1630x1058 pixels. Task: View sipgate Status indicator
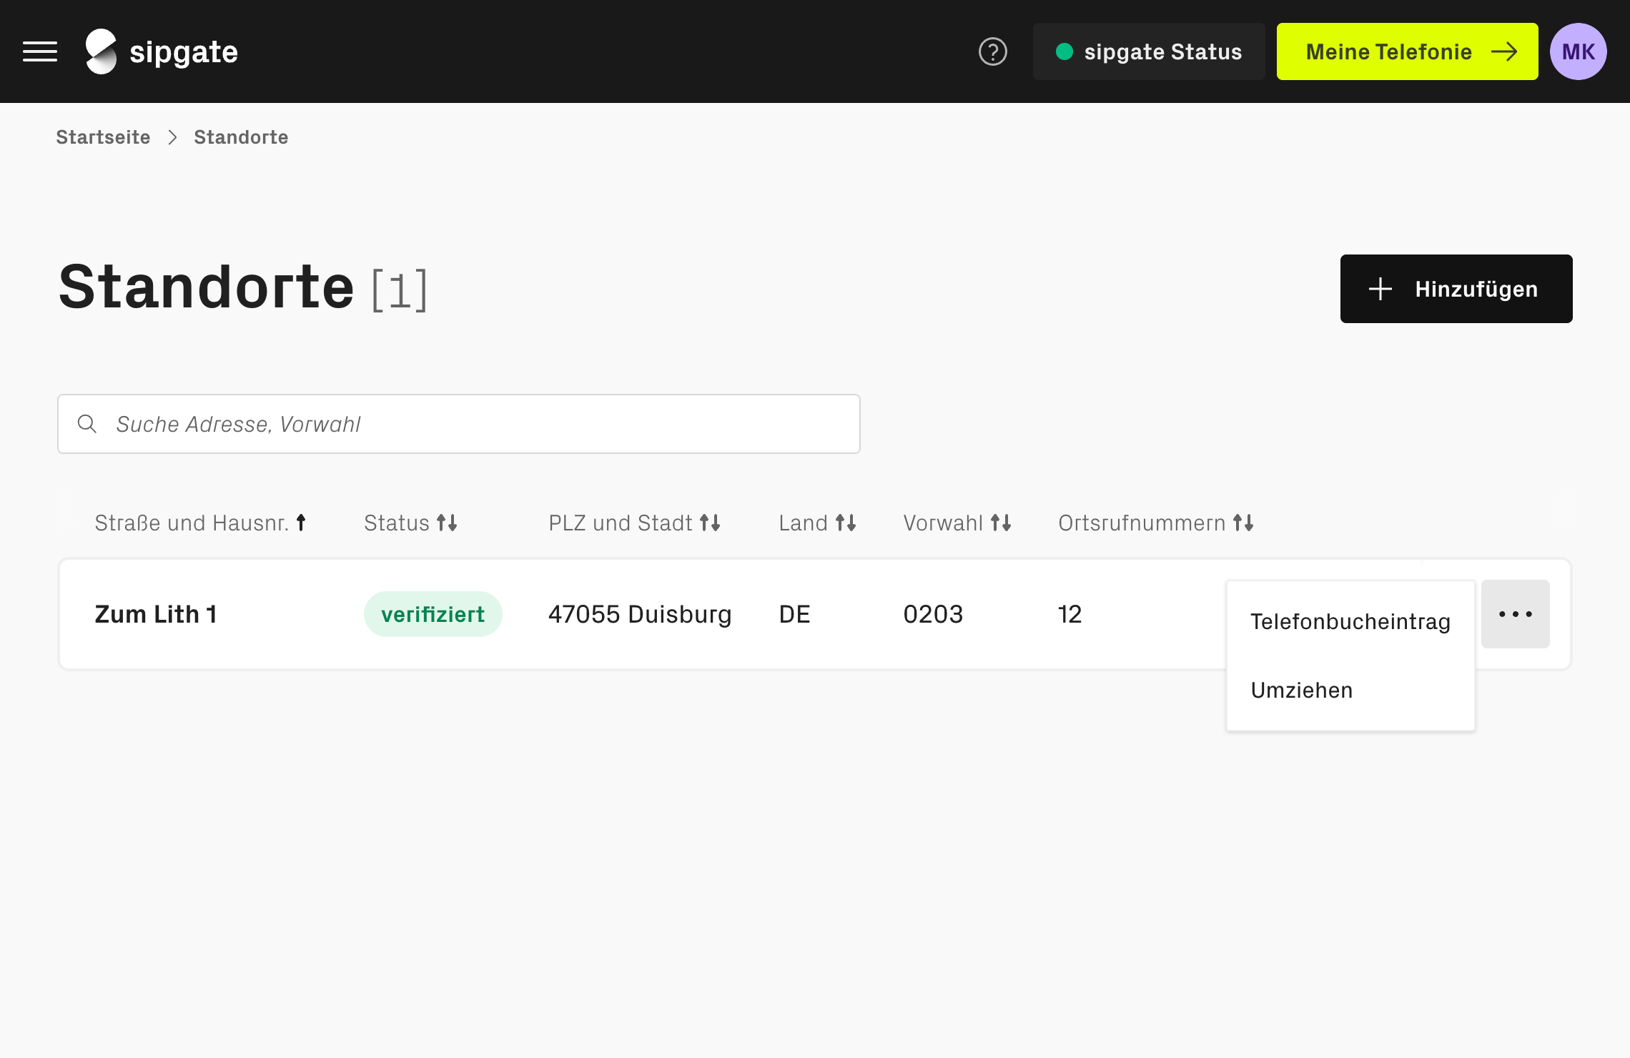coord(1148,51)
